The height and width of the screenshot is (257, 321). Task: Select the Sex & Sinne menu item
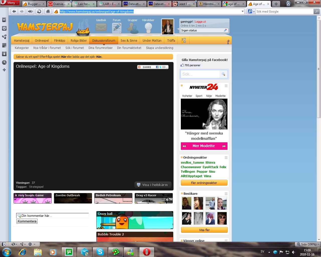(x=129, y=40)
